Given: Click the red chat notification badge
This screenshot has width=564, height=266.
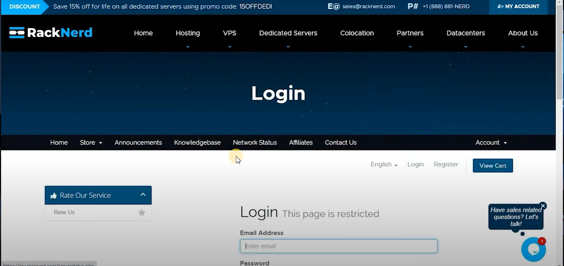Looking at the screenshot, I should (x=542, y=241).
